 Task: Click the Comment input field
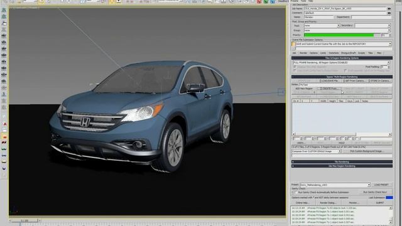[x=345, y=13]
